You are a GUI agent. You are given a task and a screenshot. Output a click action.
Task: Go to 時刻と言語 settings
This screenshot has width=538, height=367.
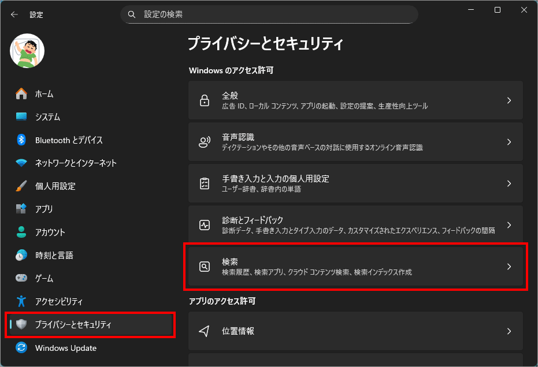click(54, 255)
